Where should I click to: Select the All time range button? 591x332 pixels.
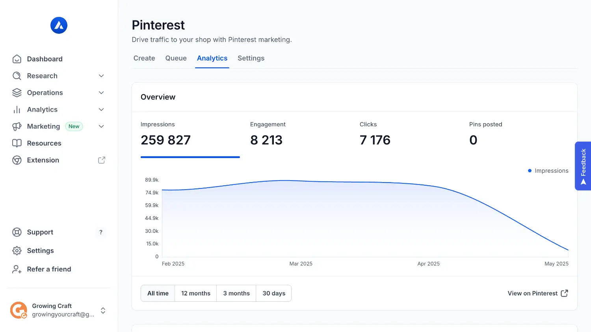tap(158, 293)
